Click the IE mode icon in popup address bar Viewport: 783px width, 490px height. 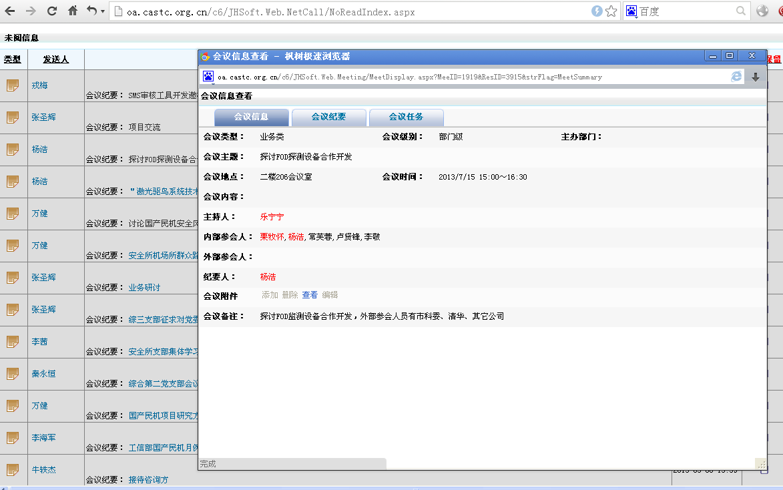[x=736, y=76]
